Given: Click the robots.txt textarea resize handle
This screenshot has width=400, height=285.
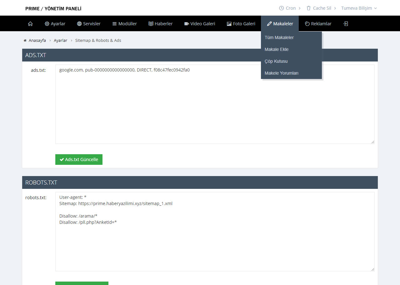Looking at the screenshot, I should tap(372, 269).
